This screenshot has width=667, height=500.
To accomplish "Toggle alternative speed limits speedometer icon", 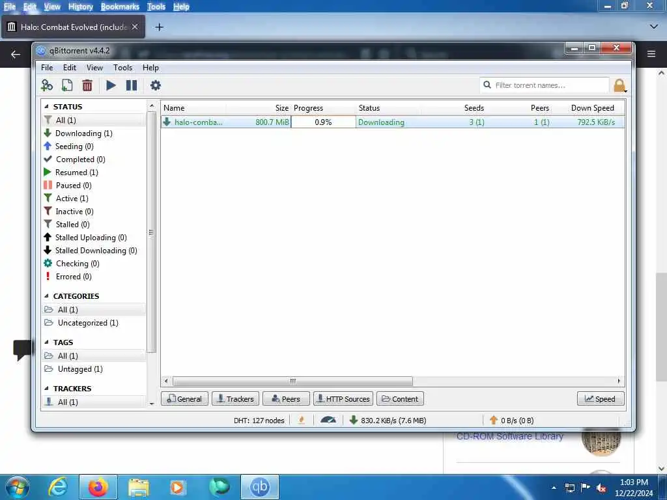I will pos(328,420).
